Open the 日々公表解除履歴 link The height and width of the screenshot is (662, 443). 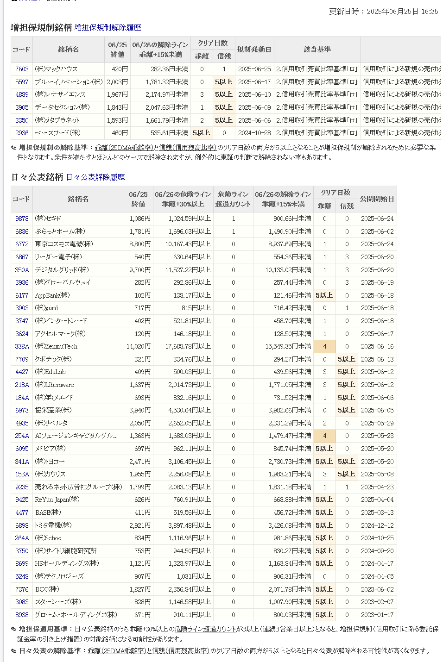95,177
